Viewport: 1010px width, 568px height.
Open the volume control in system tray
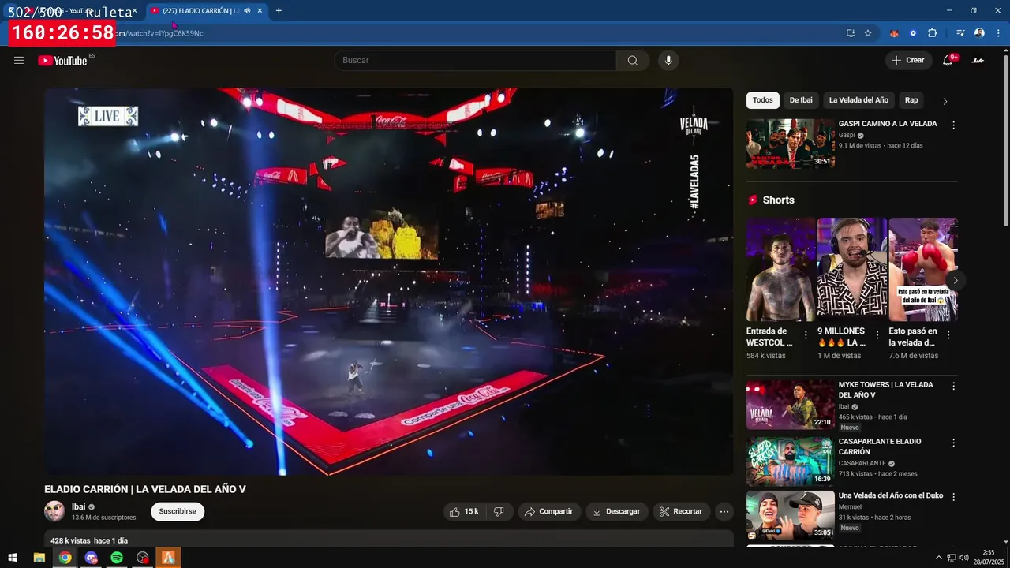(964, 558)
